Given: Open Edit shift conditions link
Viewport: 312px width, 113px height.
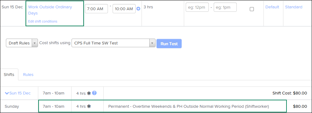Looking at the screenshot, I should (x=43, y=21).
